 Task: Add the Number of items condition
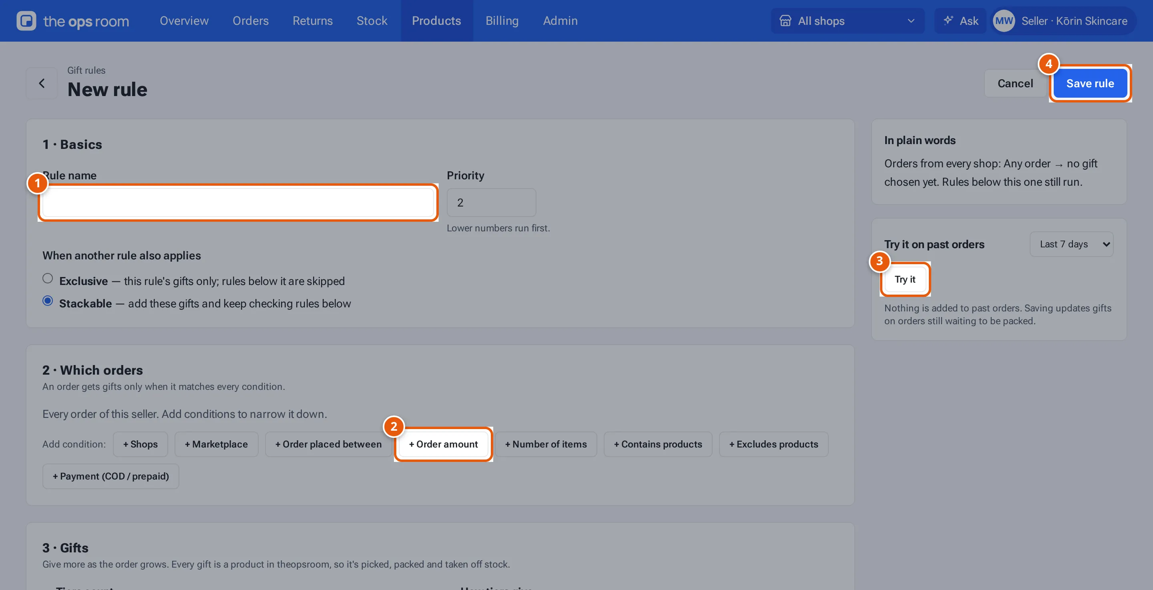[x=546, y=444]
